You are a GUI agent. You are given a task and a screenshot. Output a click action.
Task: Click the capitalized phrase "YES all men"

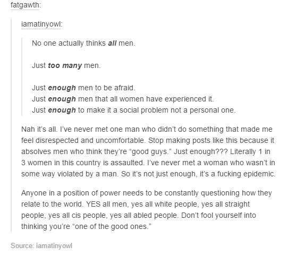point(106,204)
